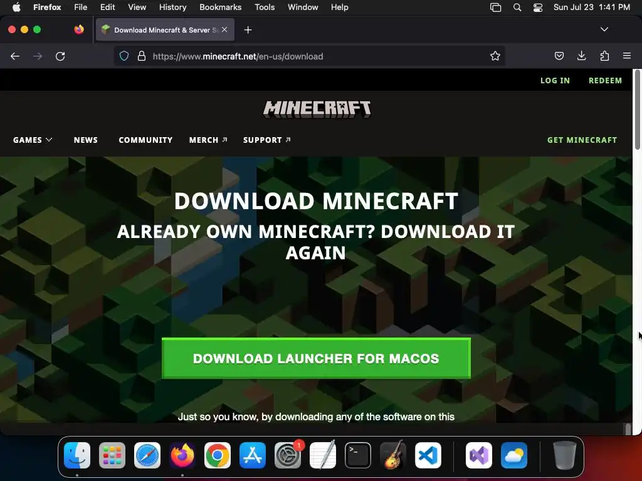Click DOWNLOAD LAUNCHER FOR MACOS button

tap(316, 358)
